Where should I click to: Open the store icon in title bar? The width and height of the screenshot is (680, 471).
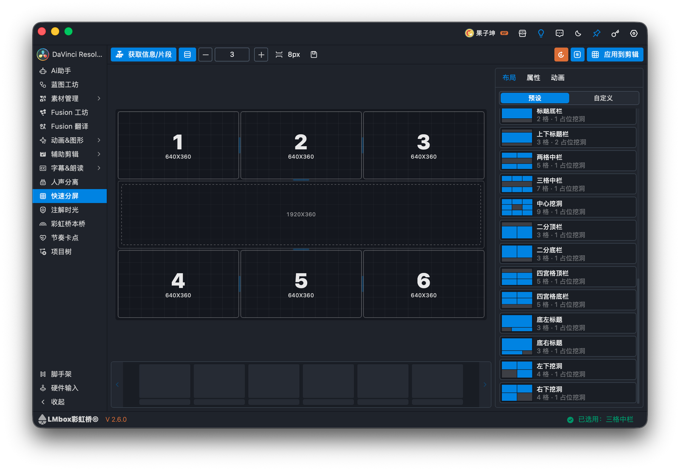click(522, 33)
